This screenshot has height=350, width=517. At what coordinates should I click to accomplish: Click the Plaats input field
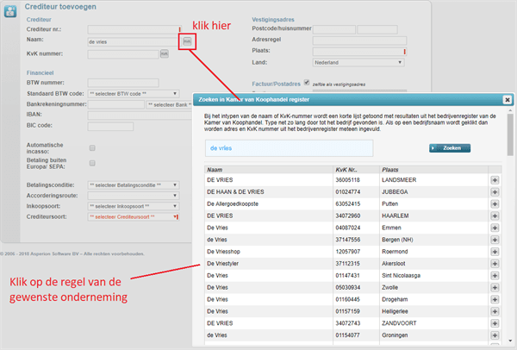click(x=359, y=52)
